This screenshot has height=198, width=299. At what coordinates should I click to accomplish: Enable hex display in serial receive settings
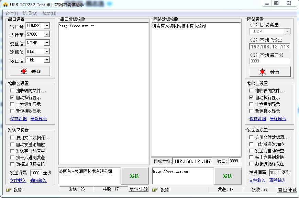coord(12,104)
